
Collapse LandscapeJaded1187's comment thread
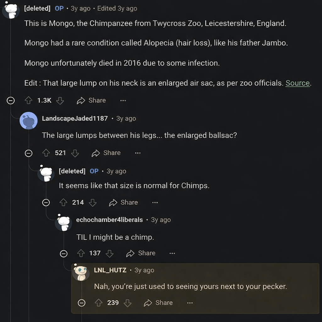point(29,153)
